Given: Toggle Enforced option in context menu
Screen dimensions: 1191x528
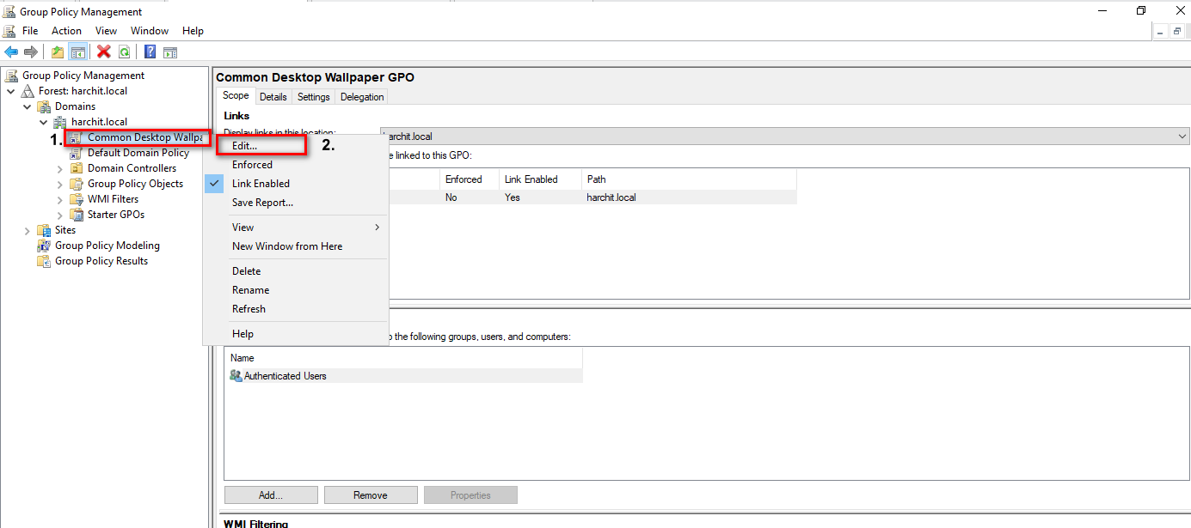Looking at the screenshot, I should click(252, 165).
